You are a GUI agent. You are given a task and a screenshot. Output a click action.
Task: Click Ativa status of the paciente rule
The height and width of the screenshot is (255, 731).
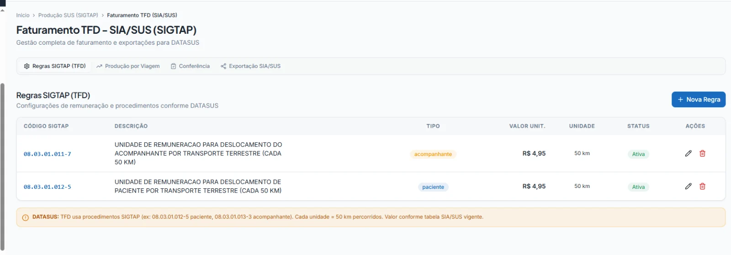[x=638, y=187]
